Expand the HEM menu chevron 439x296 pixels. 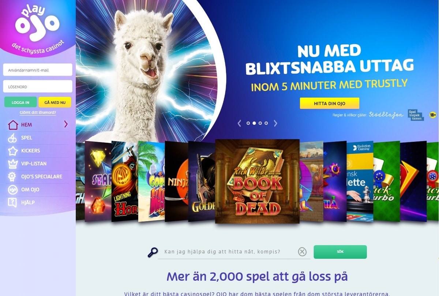coord(66,124)
